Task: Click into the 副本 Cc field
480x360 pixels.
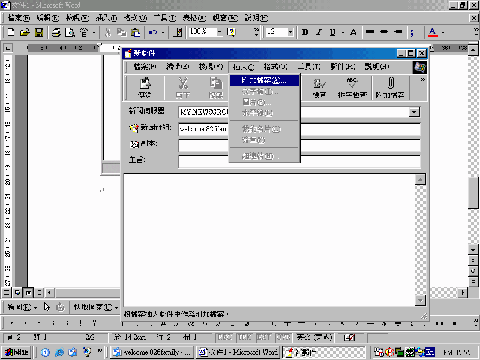Action: point(299,145)
